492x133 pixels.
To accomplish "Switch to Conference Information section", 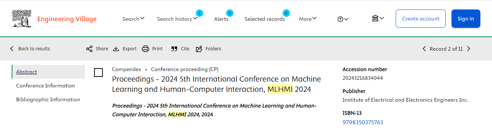I will pos(46,86).
